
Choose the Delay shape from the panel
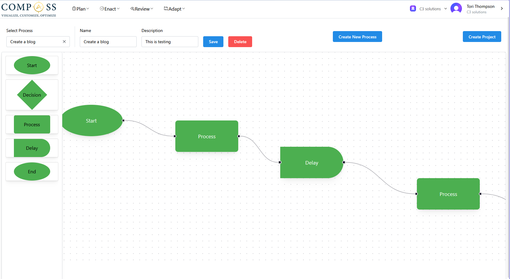click(x=32, y=148)
